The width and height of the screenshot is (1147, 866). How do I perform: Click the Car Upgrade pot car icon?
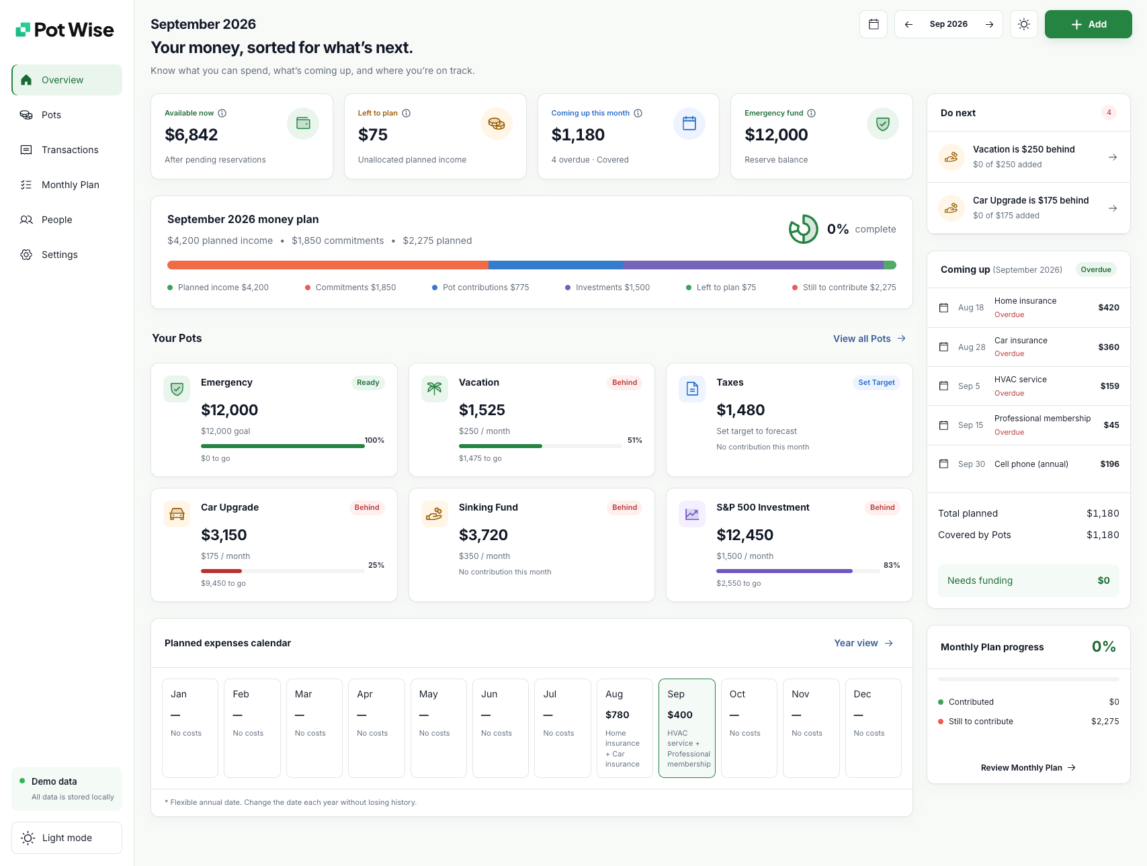click(177, 514)
